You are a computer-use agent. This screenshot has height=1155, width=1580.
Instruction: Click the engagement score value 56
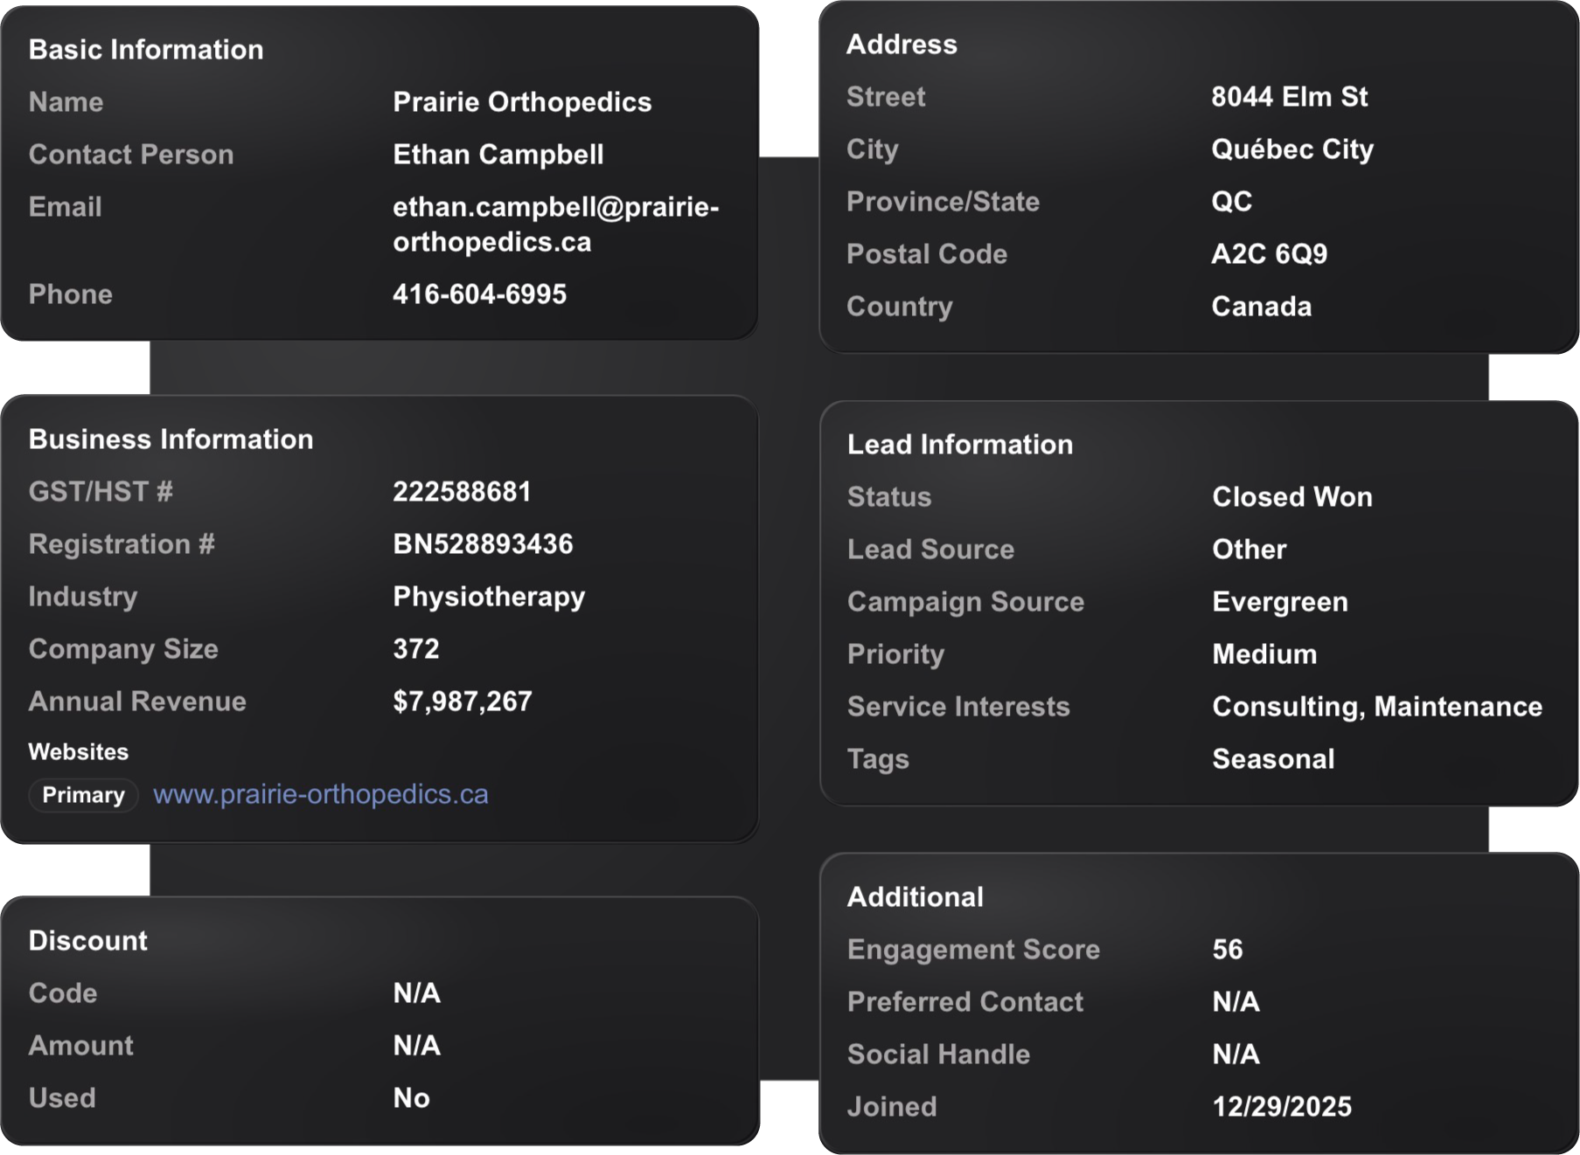coord(1227,950)
